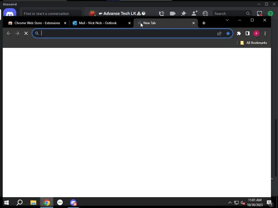Click Discord window scrollbar
Viewport: 278px width, 208px height.
pyautogui.click(x=276, y=148)
